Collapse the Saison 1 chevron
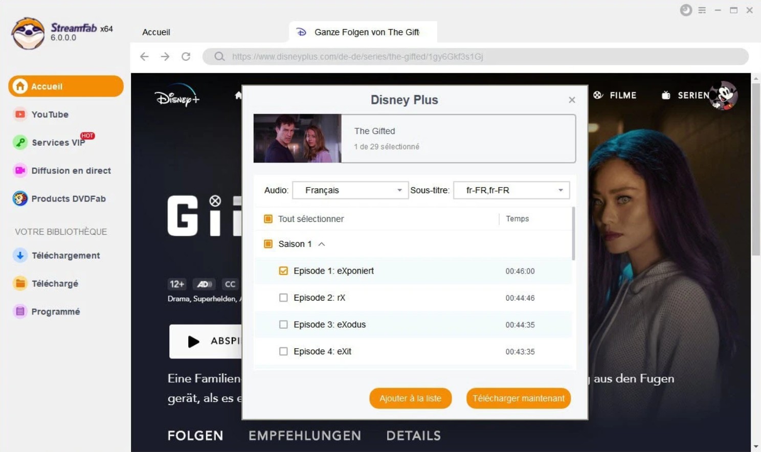Screen dimensions: 761x452 click(322, 244)
